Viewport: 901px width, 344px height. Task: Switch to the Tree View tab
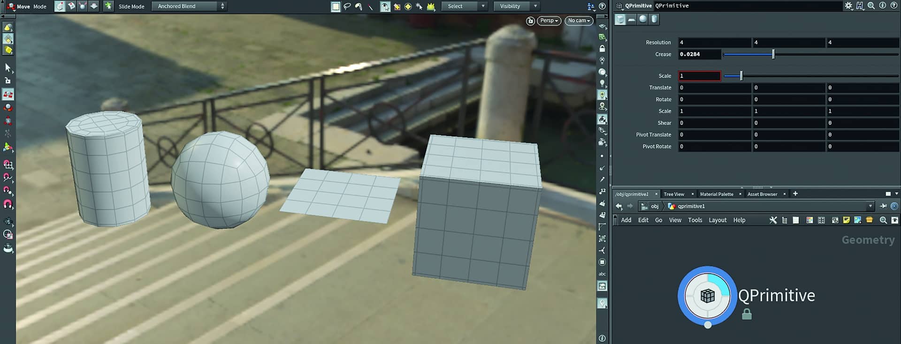(x=674, y=194)
